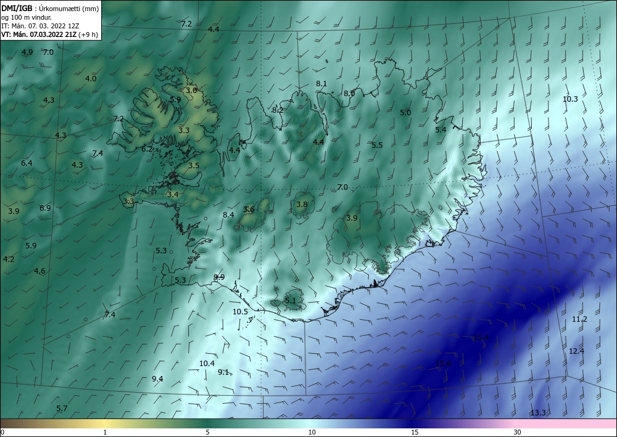Click the 8.2 value label
This screenshot has width=617, height=437.
click(278, 110)
